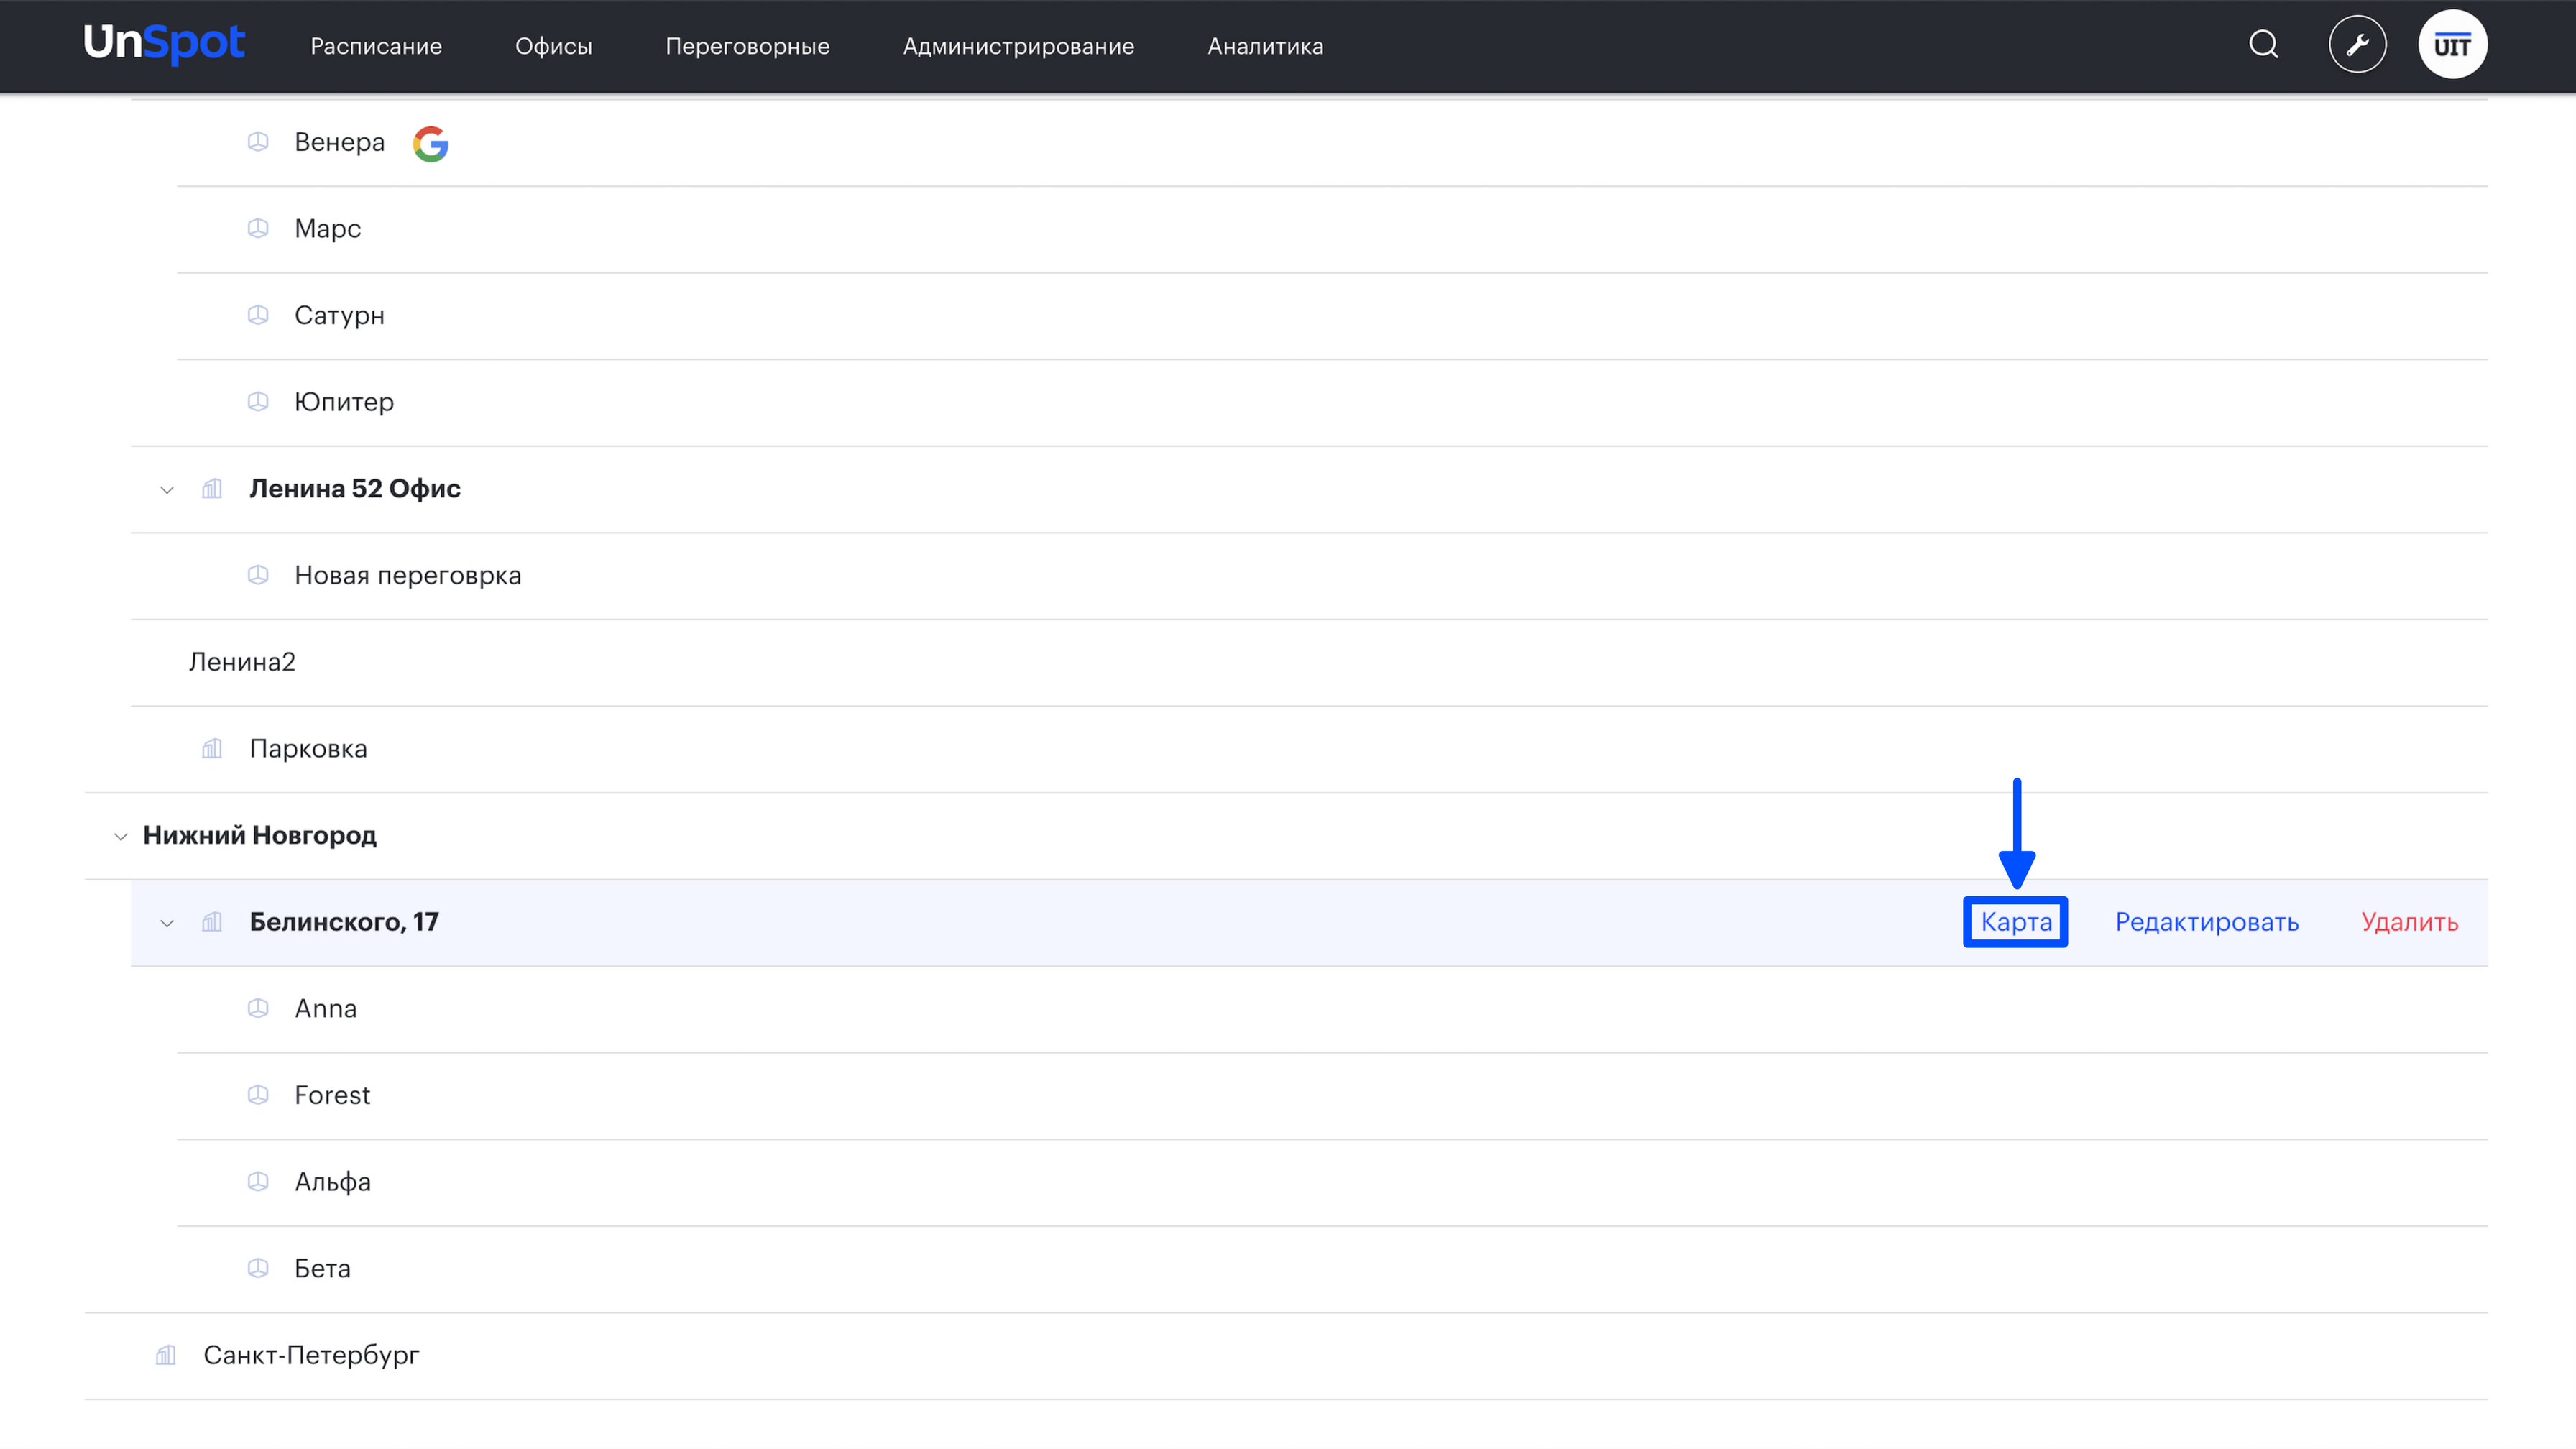Click the building icon beside Парковка
The image size is (2576, 1449).
click(212, 749)
